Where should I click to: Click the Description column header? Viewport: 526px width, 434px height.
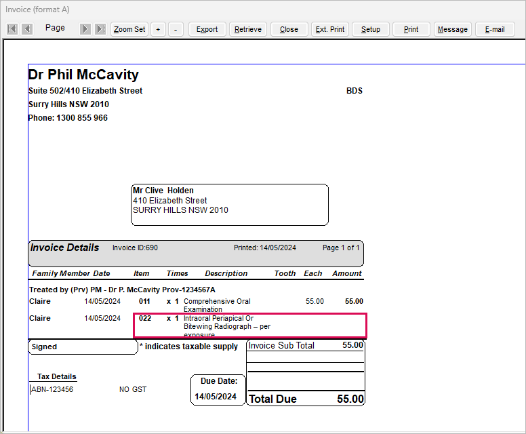pos(226,273)
